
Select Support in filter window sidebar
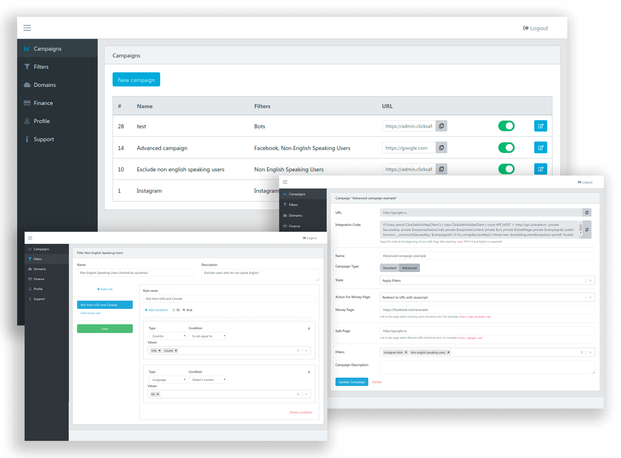point(47,299)
